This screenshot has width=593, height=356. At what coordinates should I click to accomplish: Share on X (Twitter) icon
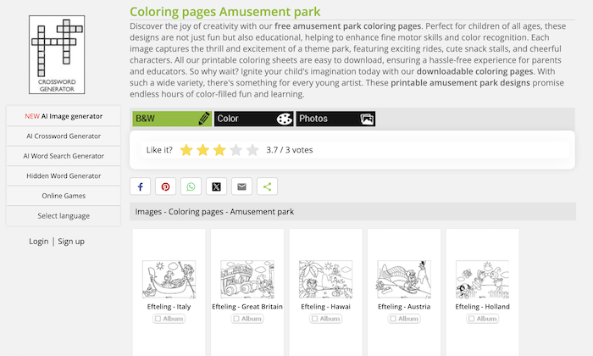(217, 186)
